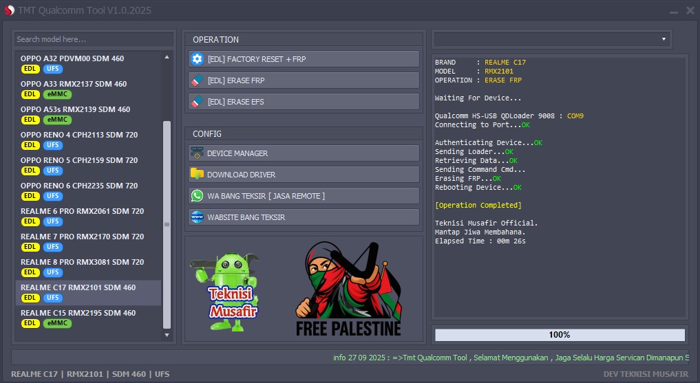Start the [EDL] Erase EFS operation
Viewport: 700px width, 383px height.
304,102
